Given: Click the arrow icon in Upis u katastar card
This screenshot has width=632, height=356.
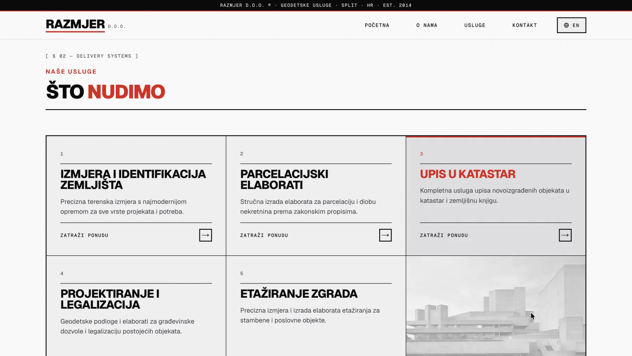Looking at the screenshot, I should pos(565,235).
